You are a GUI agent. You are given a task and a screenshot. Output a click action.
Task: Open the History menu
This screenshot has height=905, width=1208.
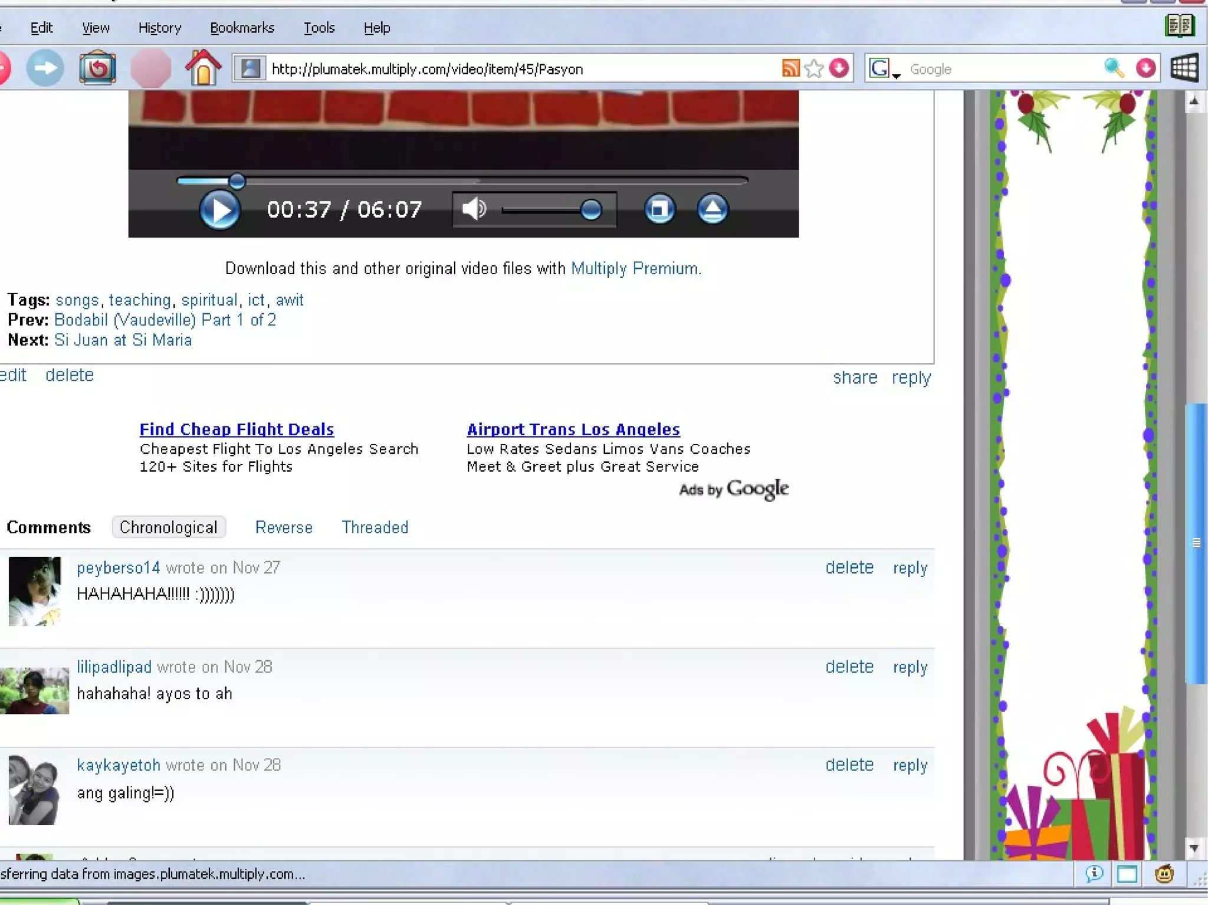click(x=159, y=28)
